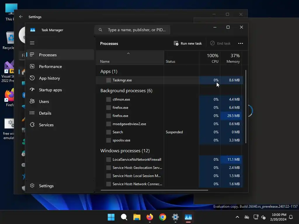The image size is (299, 224).
Task: Click the icon box next to ctfmon.exe
Action: point(109,99)
